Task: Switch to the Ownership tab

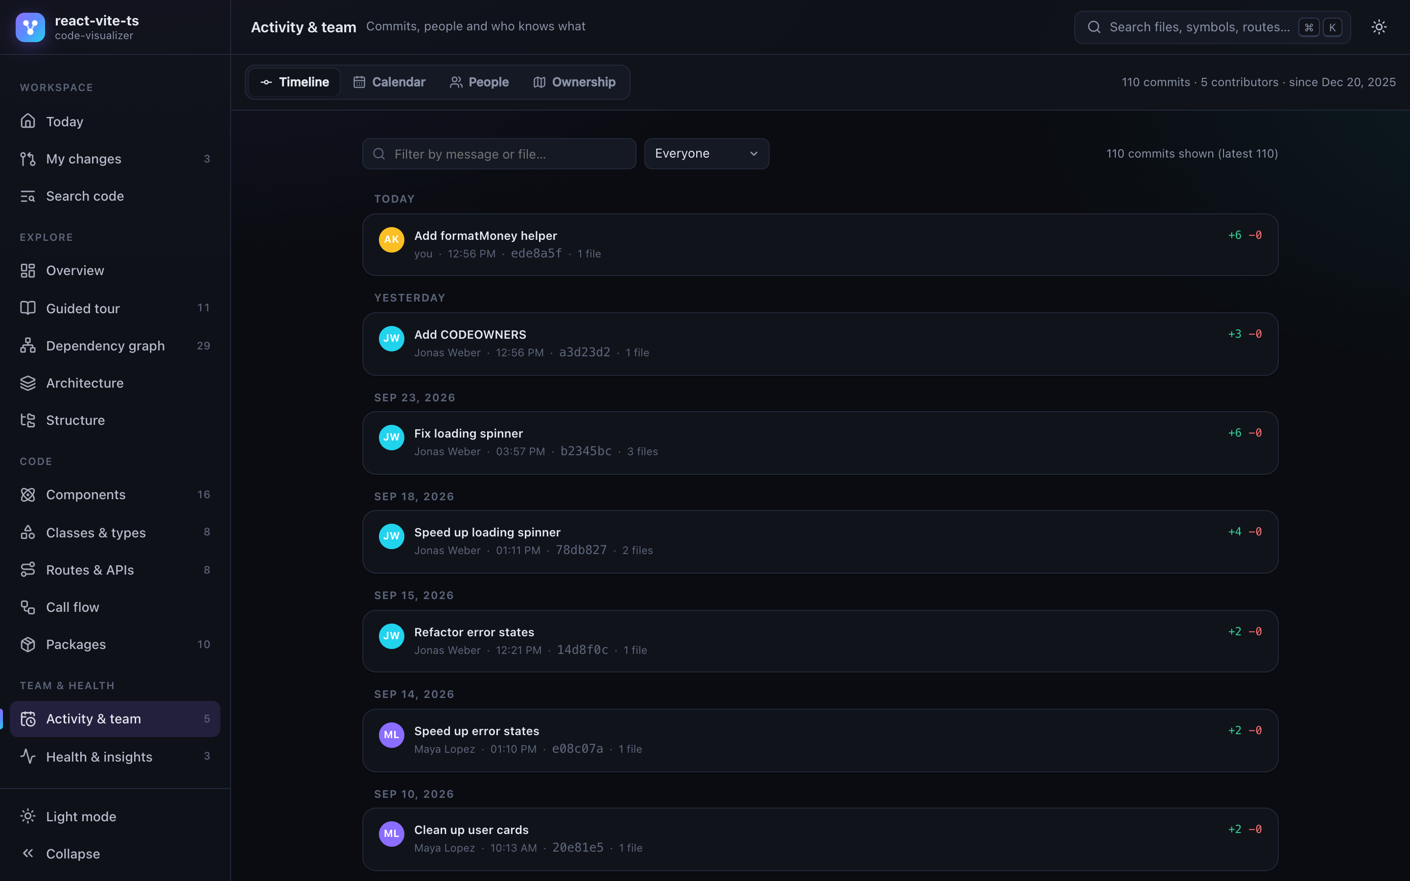Action: click(574, 82)
